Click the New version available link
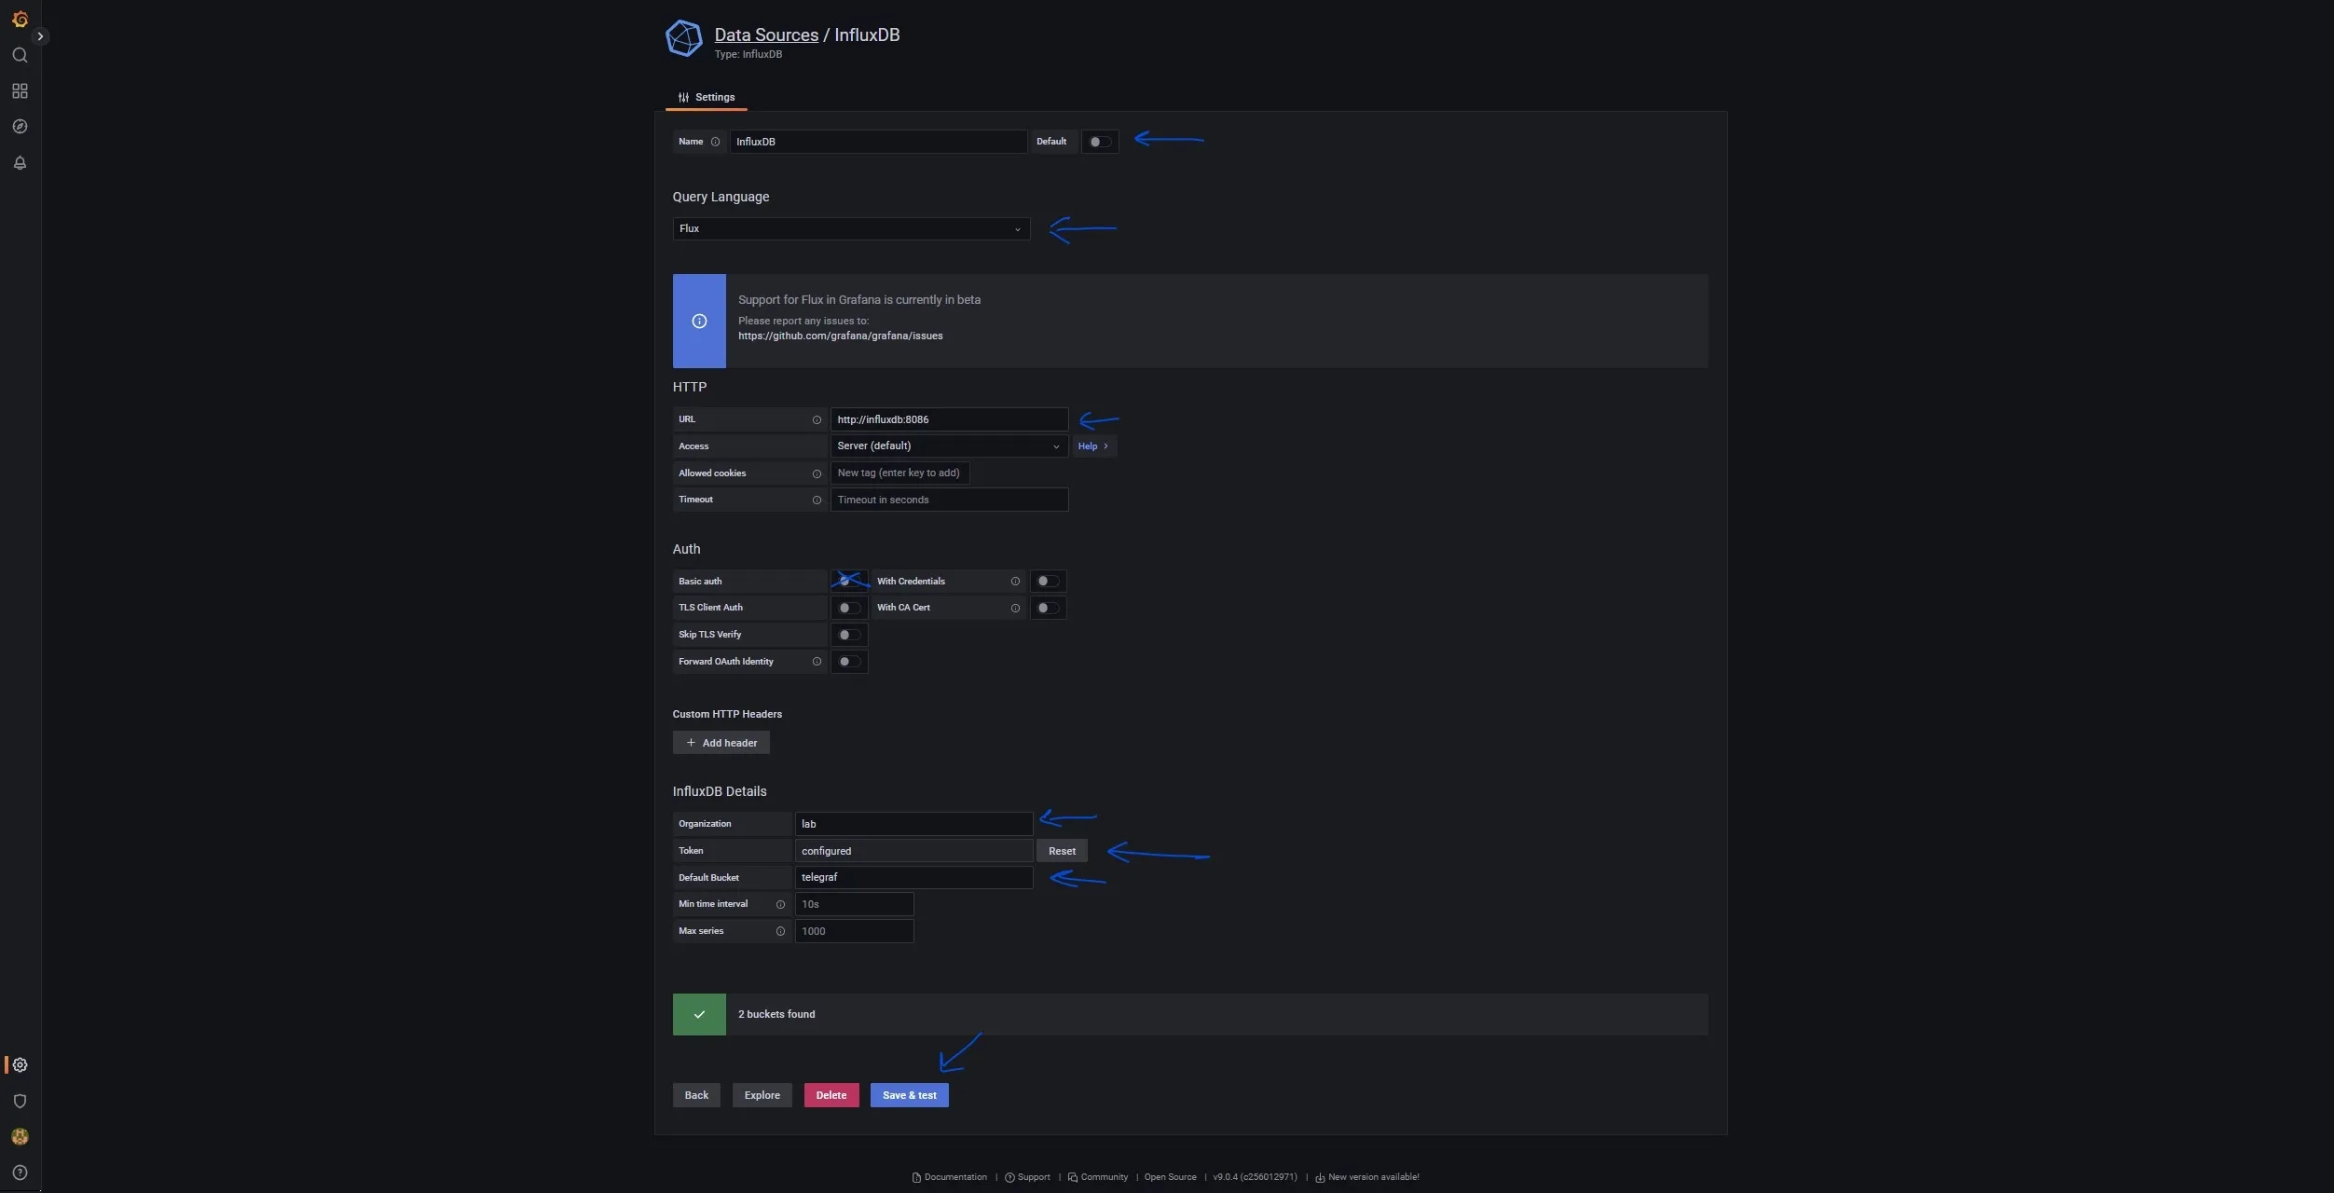The image size is (2334, 1193). 1366,1177
